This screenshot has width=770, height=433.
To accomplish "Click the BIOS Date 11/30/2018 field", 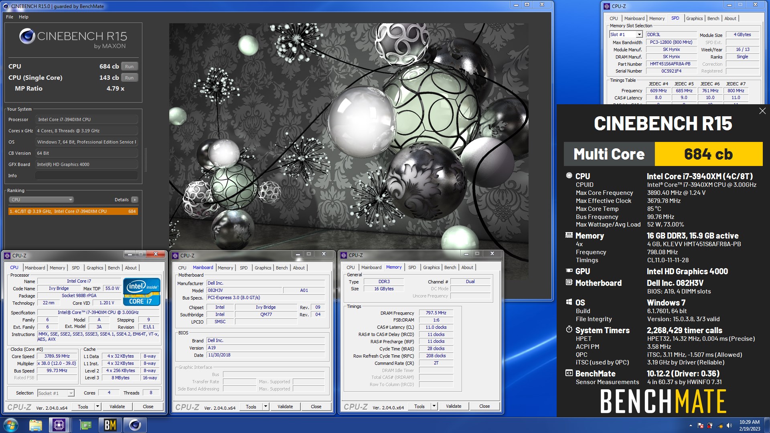I will pyautogui.click(x=265, y=355).
